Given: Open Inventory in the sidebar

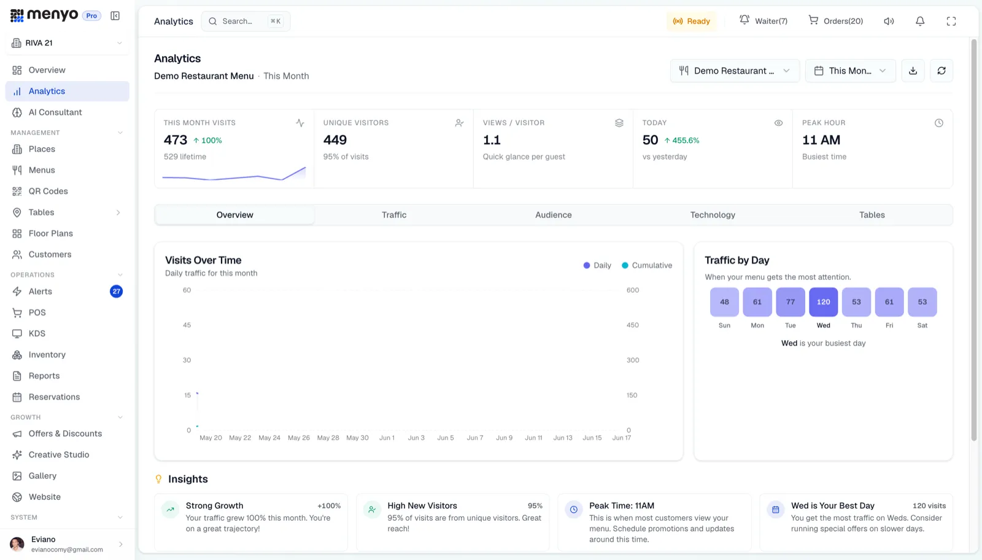Looking at the screenshot, I should [x=68, y=355].
